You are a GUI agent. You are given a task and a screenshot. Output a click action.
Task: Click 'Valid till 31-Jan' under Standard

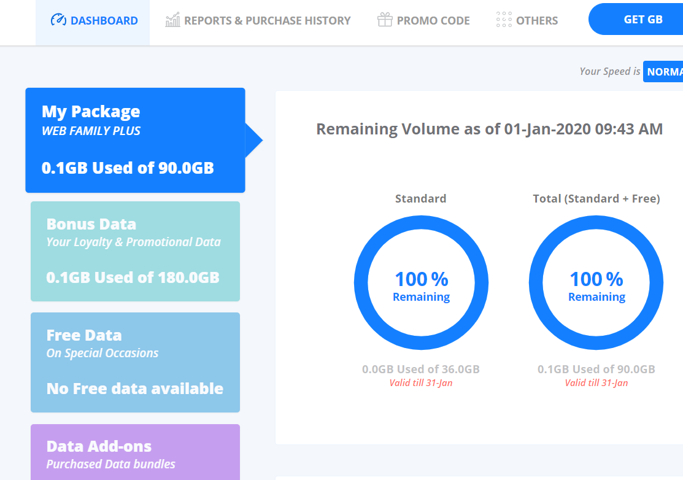tap(421, 383)
